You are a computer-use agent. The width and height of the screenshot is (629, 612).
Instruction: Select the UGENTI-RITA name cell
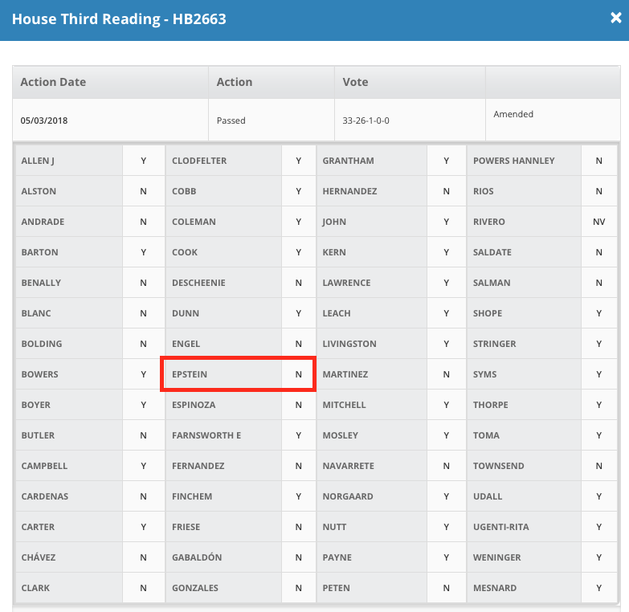(524, 527)
